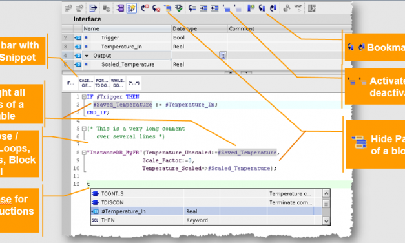Click the monitoring glasses toolbar icon

298,8
